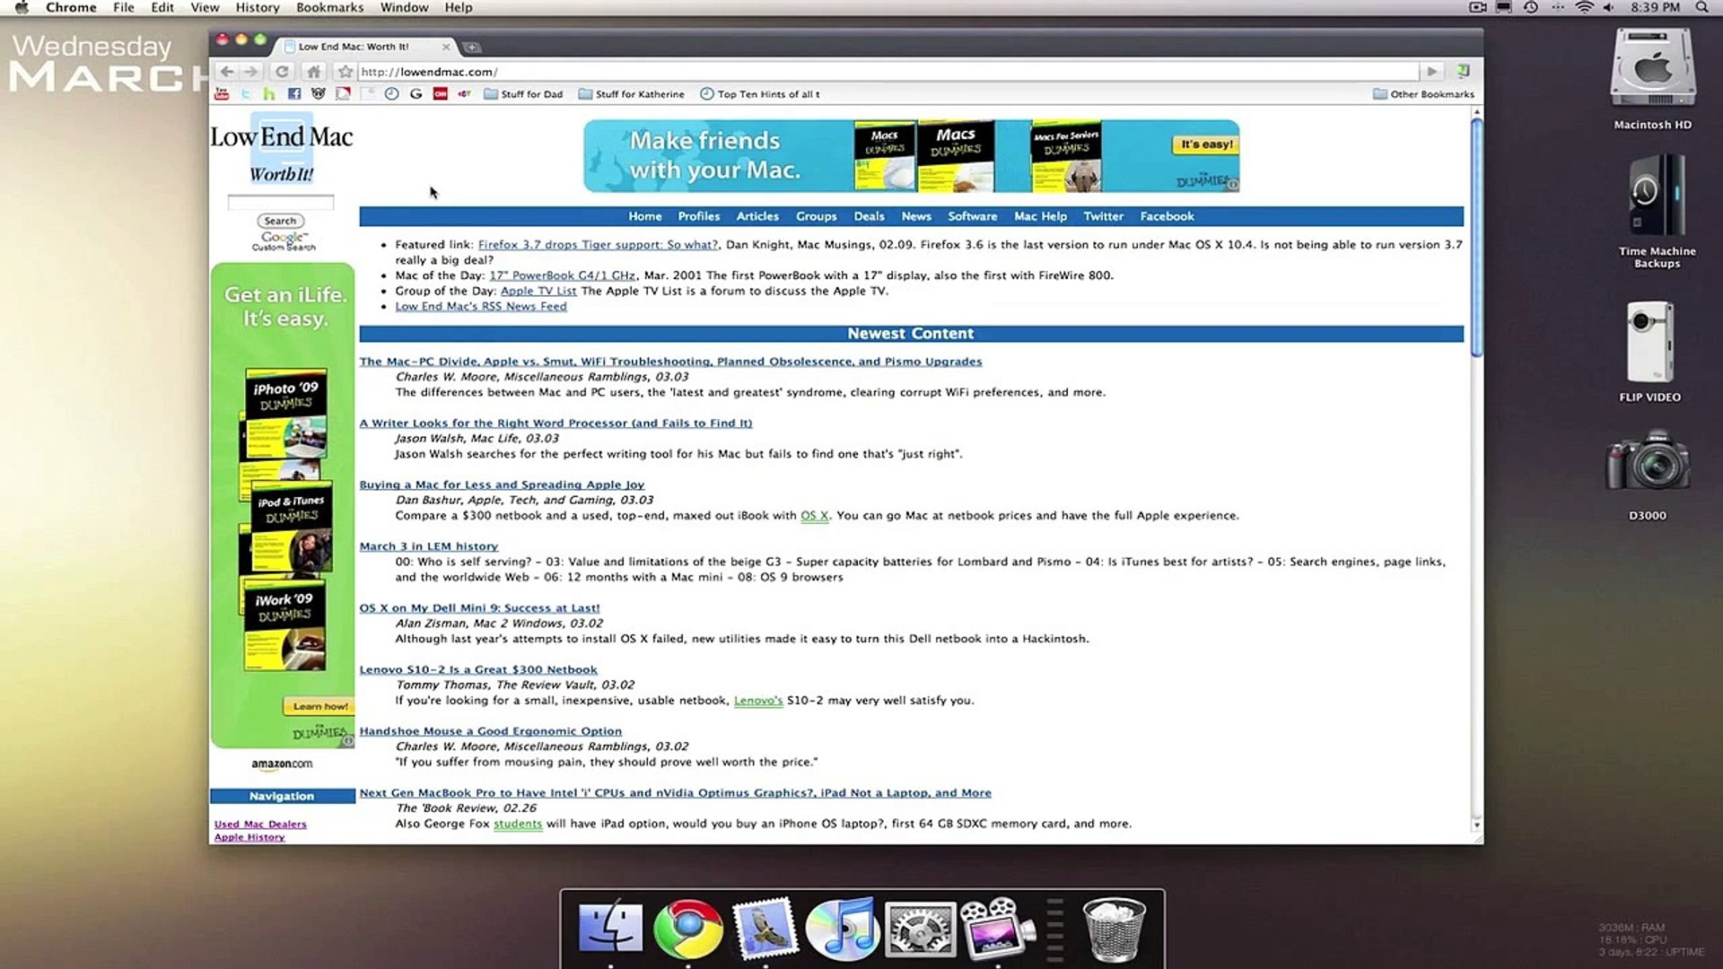Open the CNN bookmark icon
Image resolution: width=1723 pixels, height=969 pixels.
point(440,94)
